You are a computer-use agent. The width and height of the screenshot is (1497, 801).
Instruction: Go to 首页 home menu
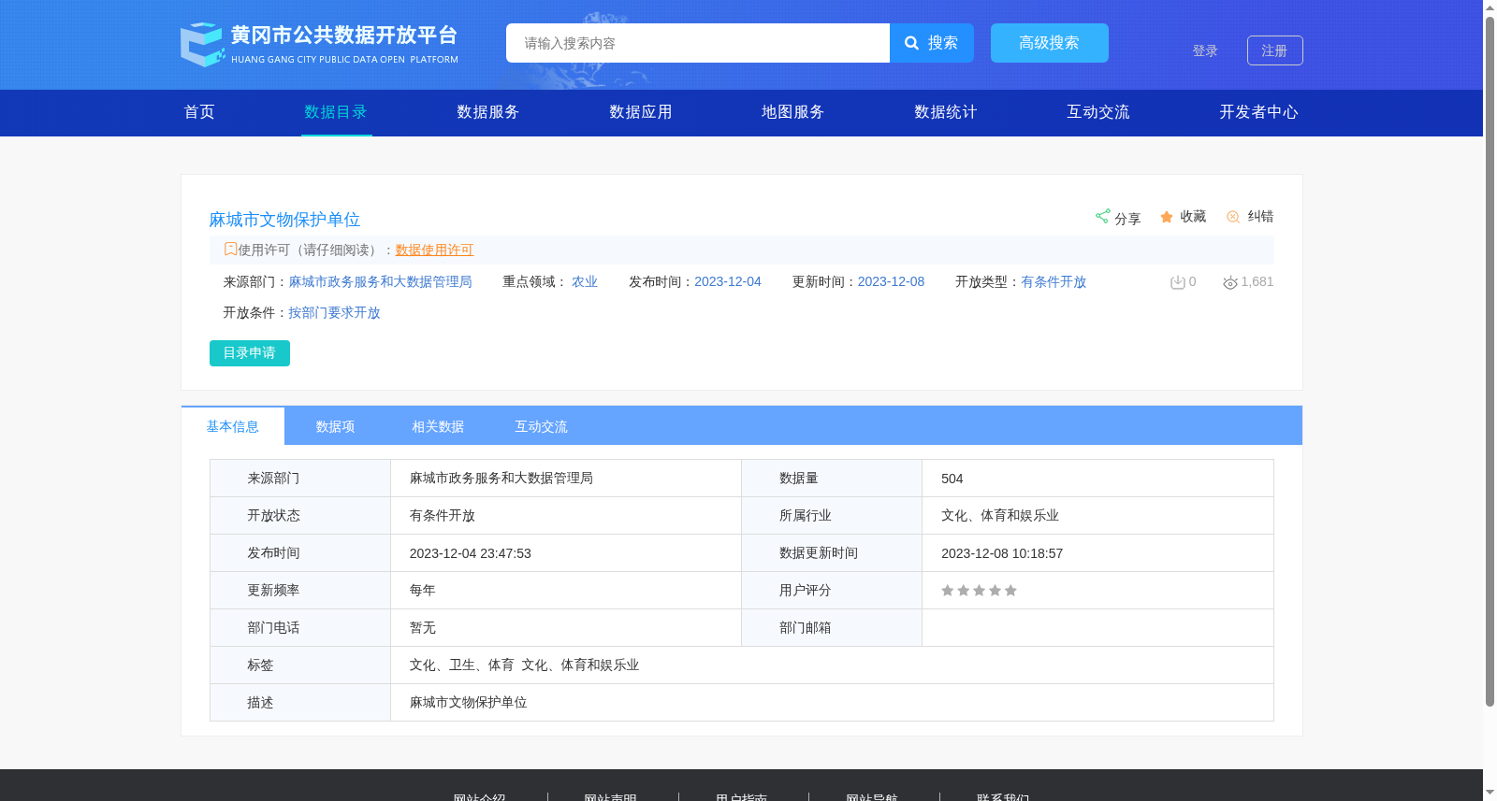coord(199,112)
